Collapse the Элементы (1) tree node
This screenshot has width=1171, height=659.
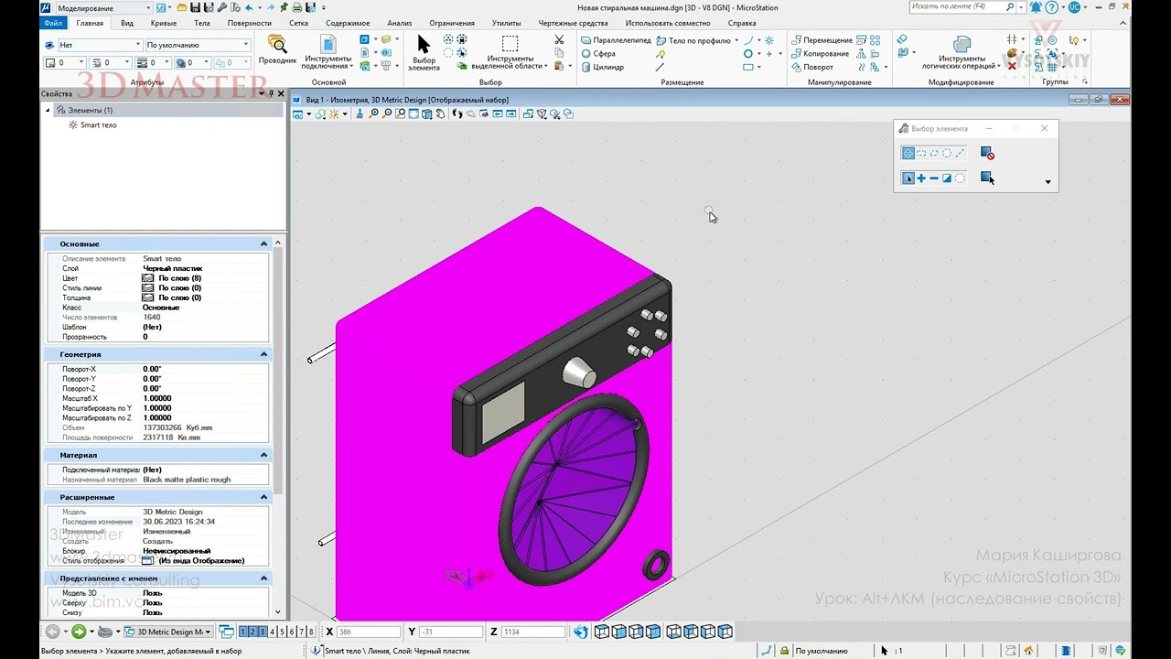(48, 110)
